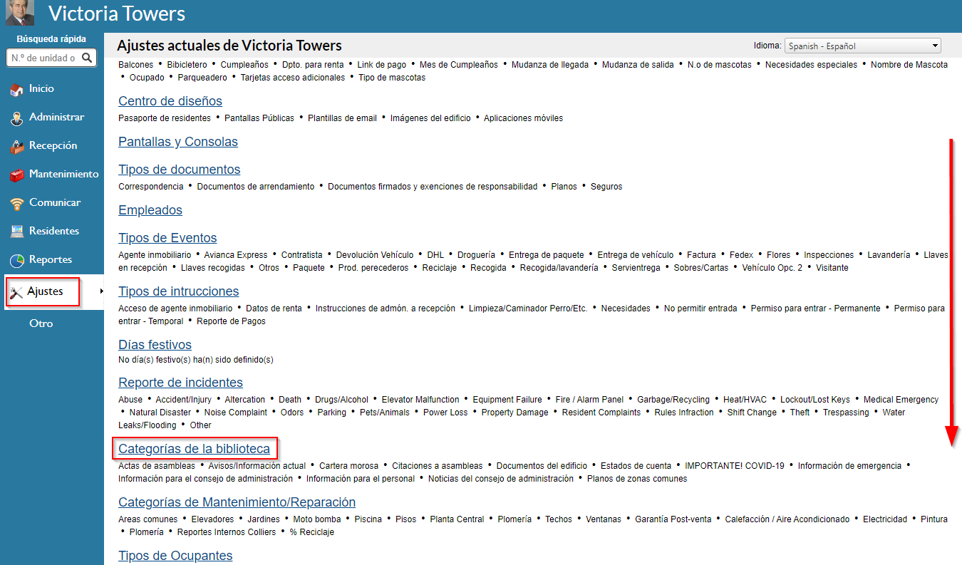Click 'Moto bomba' maintenance category text
Image resolution: width=962 pixels, height=565 pixels.
click(x=316, y=519)
